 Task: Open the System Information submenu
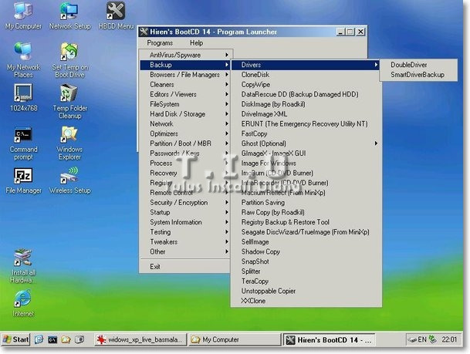185,222
